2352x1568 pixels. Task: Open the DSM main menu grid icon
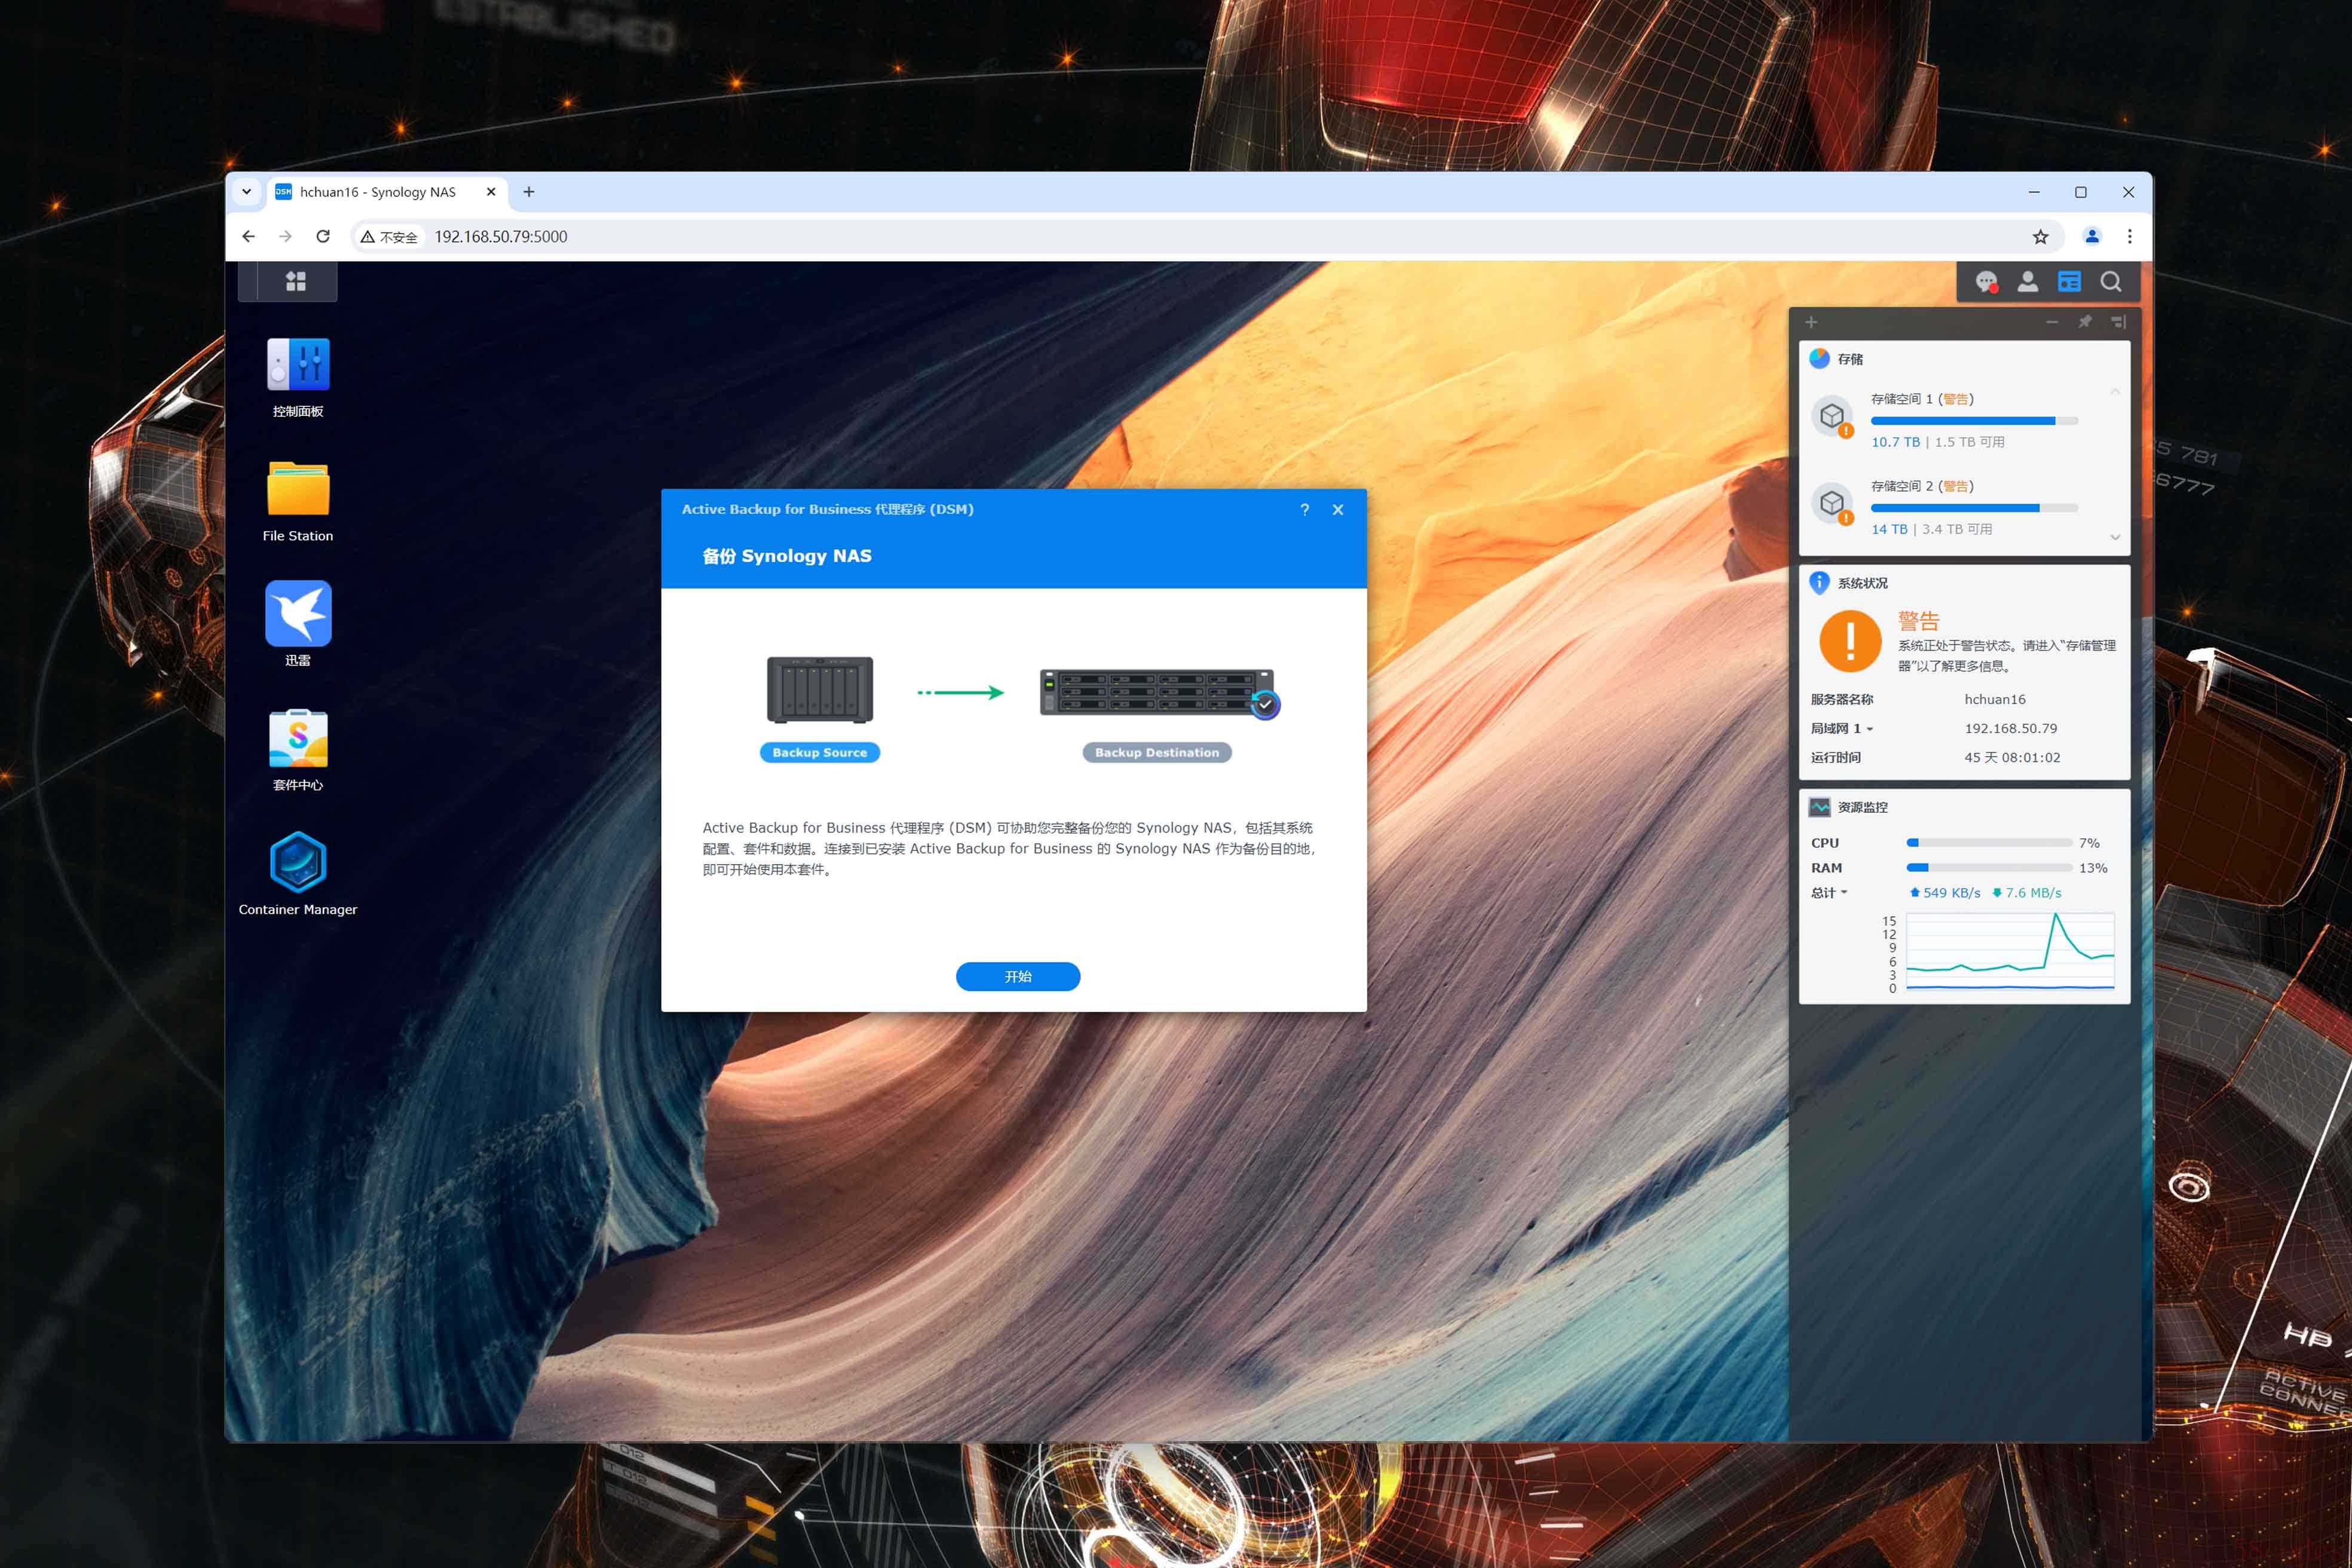[x=295, y=281]
